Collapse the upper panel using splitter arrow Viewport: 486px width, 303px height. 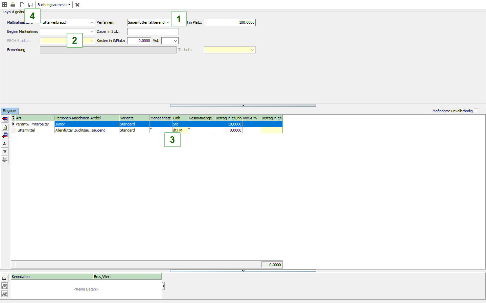pyautogui.click(x=243, y=106)
